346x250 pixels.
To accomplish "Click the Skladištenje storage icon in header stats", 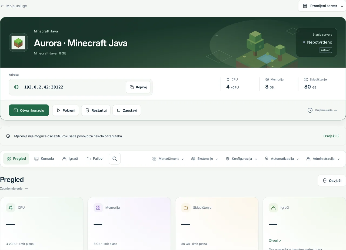I will 306,79.
